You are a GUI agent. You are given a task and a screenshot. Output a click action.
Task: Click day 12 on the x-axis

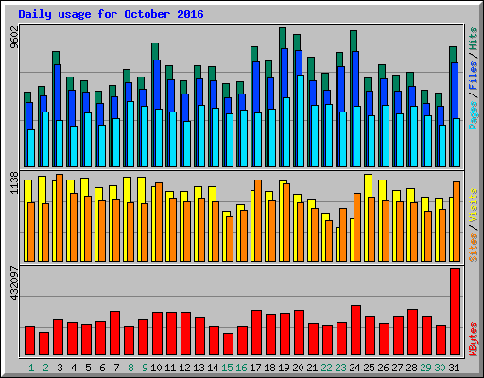point(184,368)
